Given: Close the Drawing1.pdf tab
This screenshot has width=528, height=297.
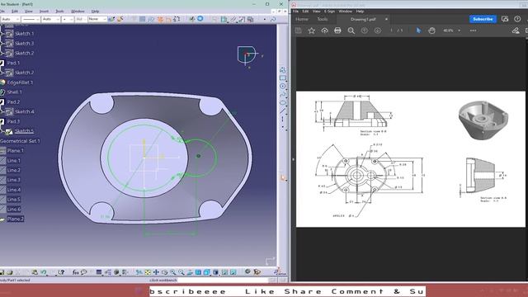Looking at the screenshot, I should point(386,19).
